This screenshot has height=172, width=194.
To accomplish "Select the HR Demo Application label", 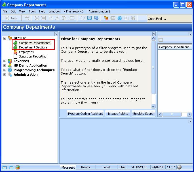I will click(30, 65).
